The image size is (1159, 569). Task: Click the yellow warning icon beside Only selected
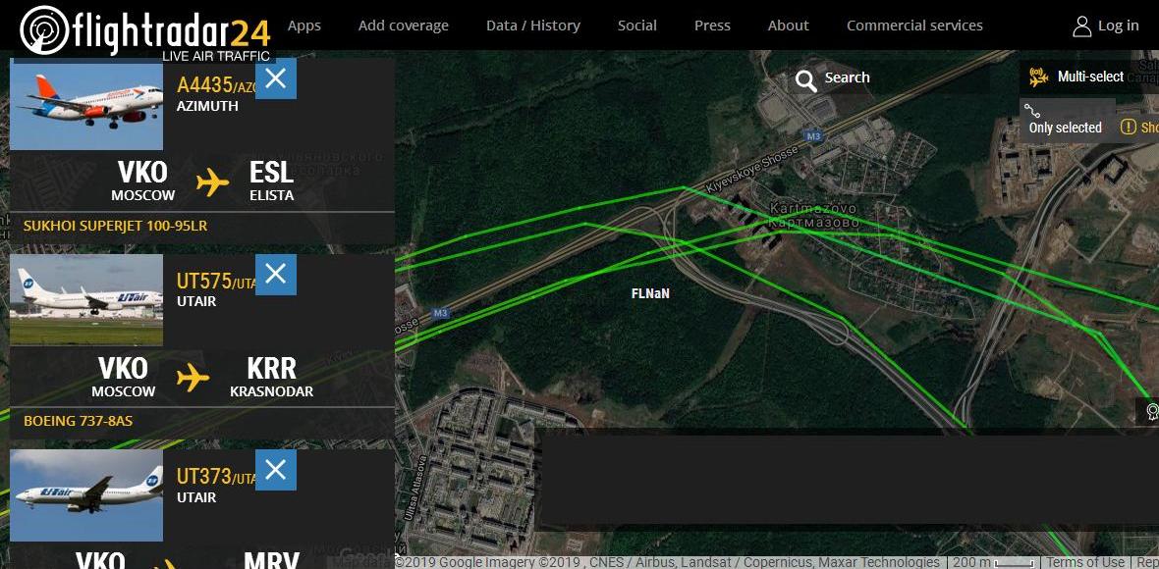coord(1128,127)
